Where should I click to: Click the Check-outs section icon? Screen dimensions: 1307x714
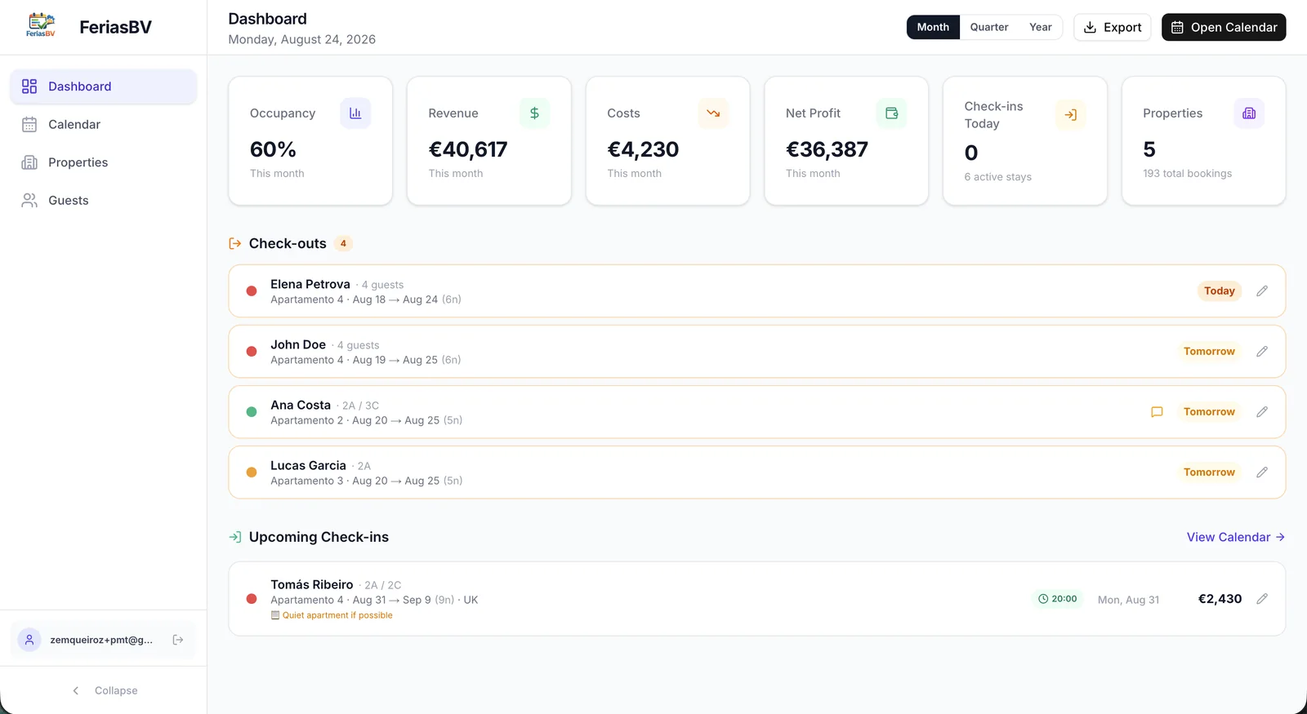click(235, 243)
